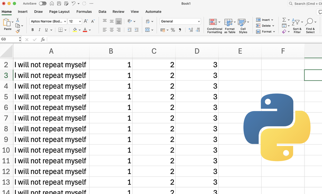Switch to the Insert tab
322x194 pixels.
pyautogui.click(x=23, y=12)
